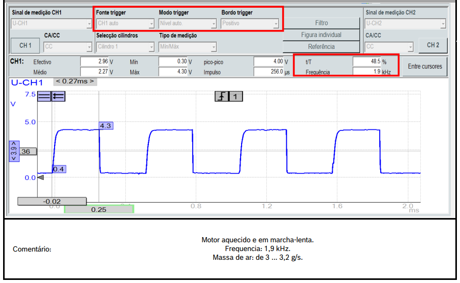Viewport: 460px width, 283px height.
Task: Open Selecção cilindros dropdown
Action: (125, 47)
